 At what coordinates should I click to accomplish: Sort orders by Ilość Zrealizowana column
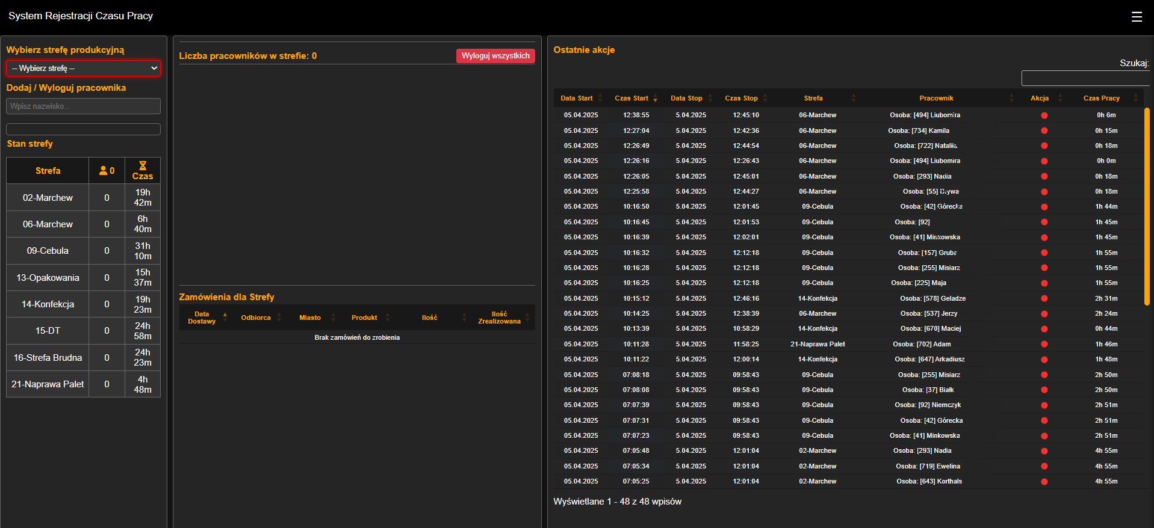point(499,318)
